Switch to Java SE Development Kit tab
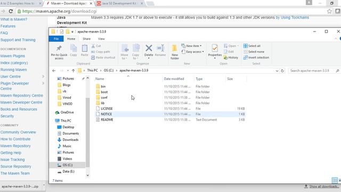341x192 pixels. (x=119, y=4)
